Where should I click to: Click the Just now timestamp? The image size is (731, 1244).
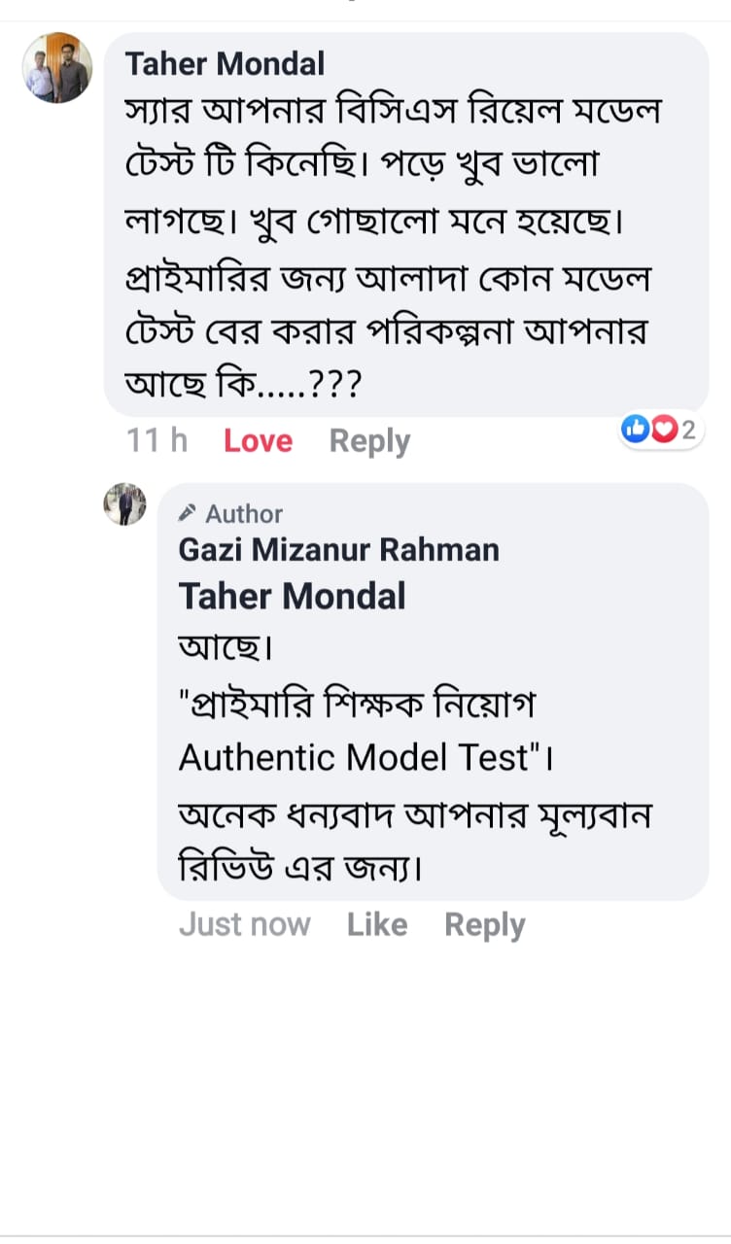244,924
